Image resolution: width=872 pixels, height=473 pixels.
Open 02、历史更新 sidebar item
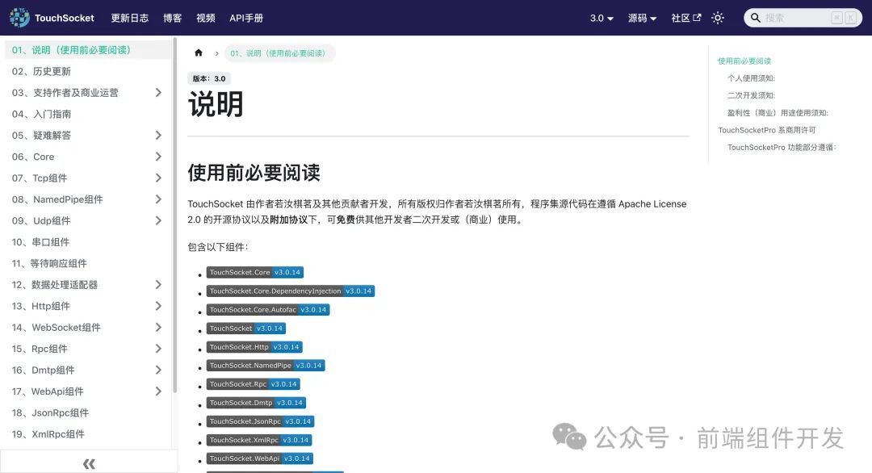tap(88, 71)
